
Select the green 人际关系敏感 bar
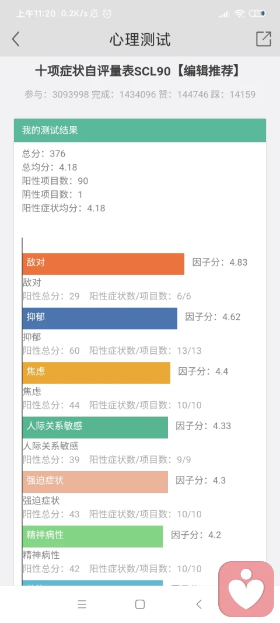(95, 427)
